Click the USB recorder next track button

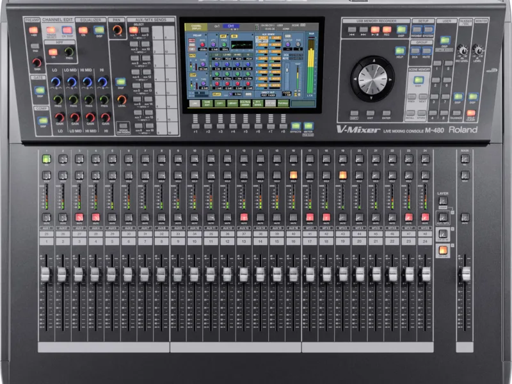click(x=364, y=29)
